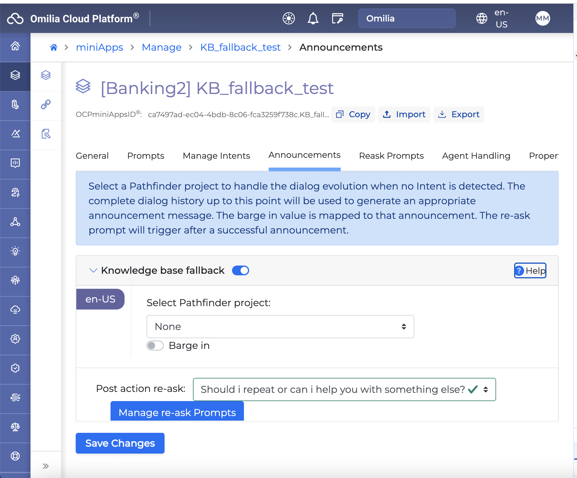The height and width of the screenshot is (478, 577).
Task: Open the speech-bubble bars icon in sidebar
Action: (15, 163)
